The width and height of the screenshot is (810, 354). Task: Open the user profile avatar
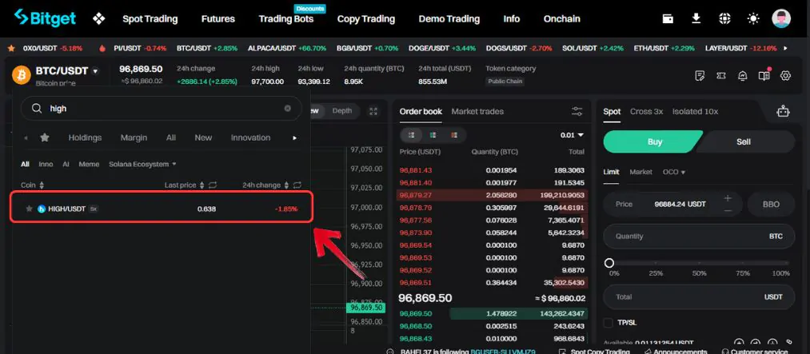(781, 18)
